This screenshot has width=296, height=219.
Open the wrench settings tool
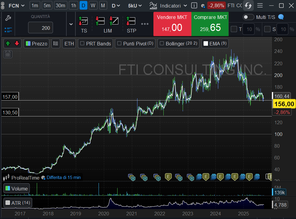8,18
